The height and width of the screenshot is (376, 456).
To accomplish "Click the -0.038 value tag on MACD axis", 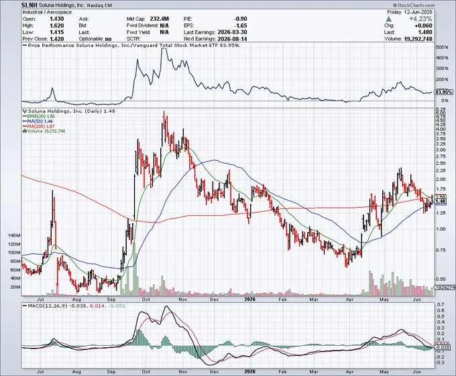I will click(443, 347).
